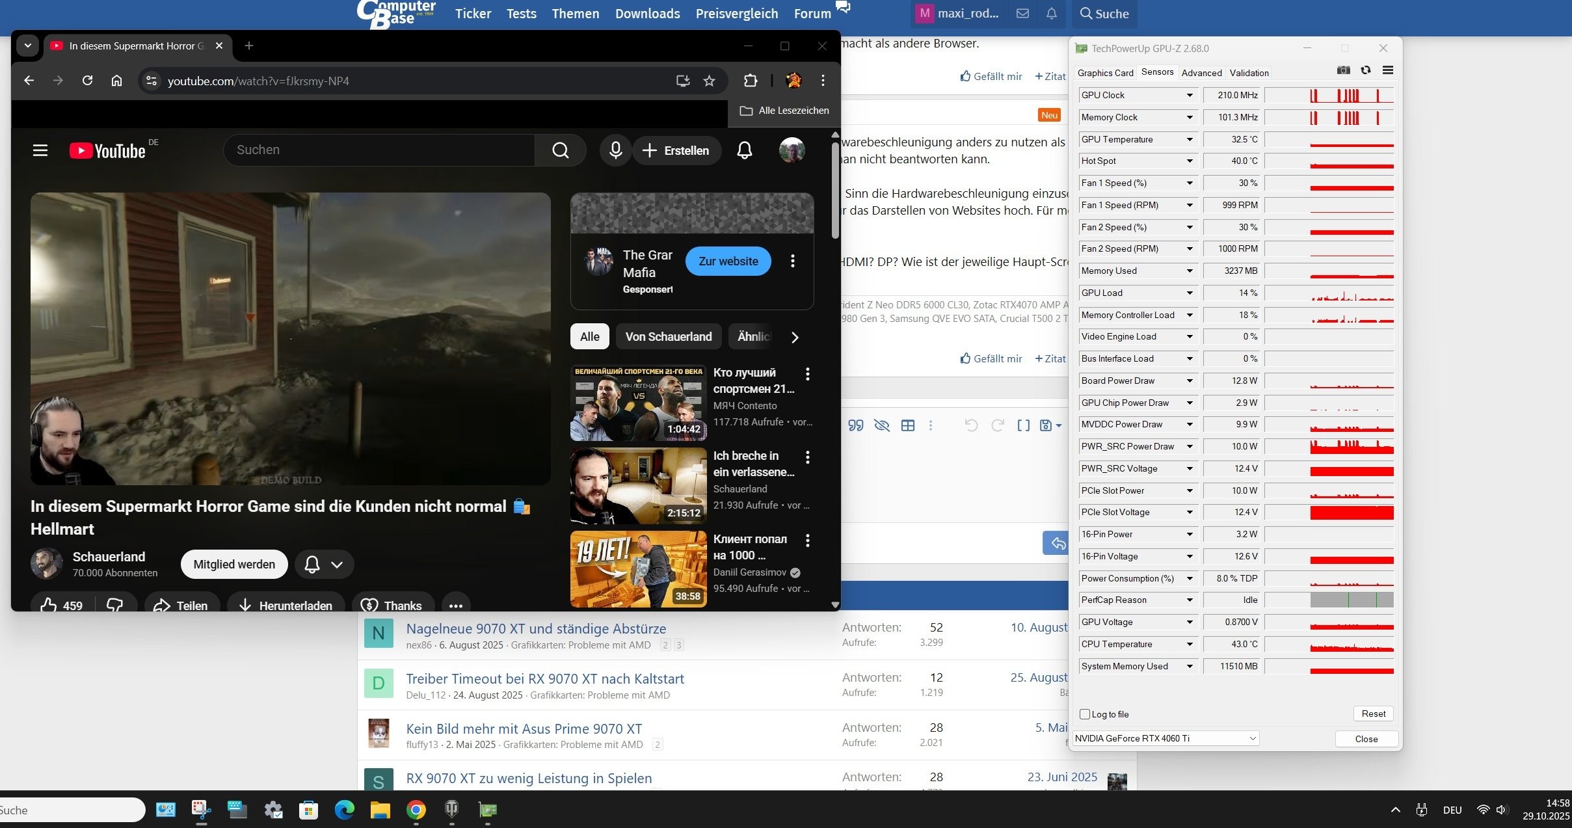Viewport: 1572px width, 828px height.
Task: Click the YouTube voice search microphone
Action: coord(615,150)
